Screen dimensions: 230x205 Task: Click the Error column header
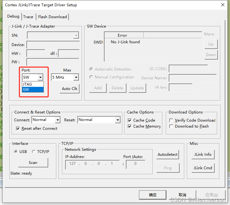124,35
